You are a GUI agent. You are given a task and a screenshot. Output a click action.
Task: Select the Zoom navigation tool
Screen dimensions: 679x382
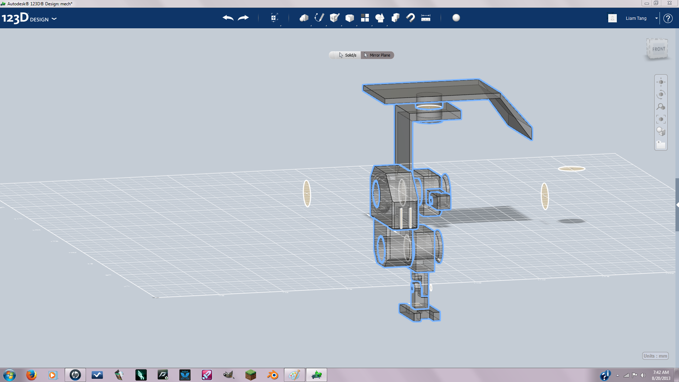pos(661,107)
